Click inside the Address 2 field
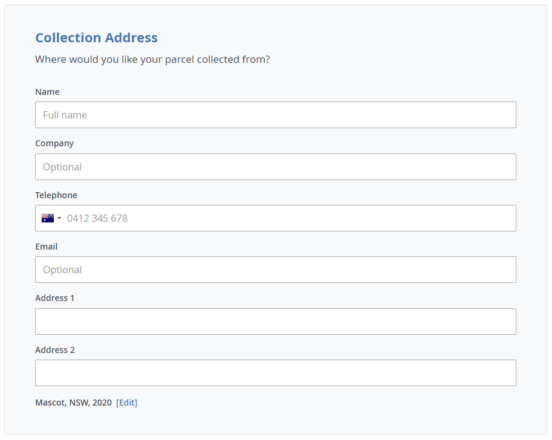 (275, 373)
